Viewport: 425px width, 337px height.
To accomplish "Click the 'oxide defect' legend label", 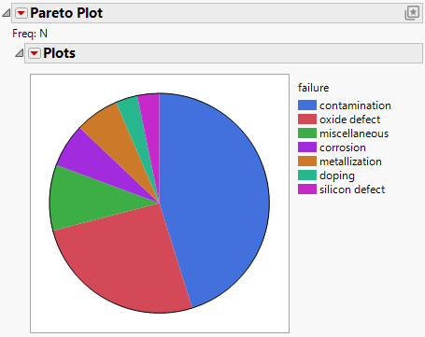I will click(350, 119).
